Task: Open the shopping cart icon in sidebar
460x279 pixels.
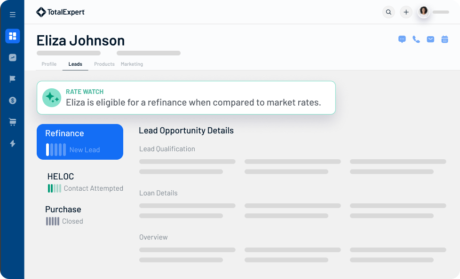Action: [x=12, y=121]
